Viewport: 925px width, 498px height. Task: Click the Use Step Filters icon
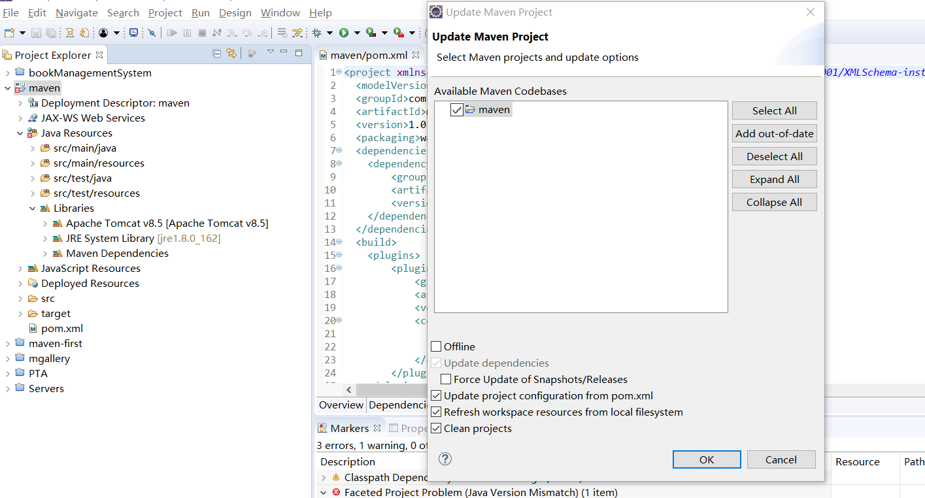coord(297,33)
